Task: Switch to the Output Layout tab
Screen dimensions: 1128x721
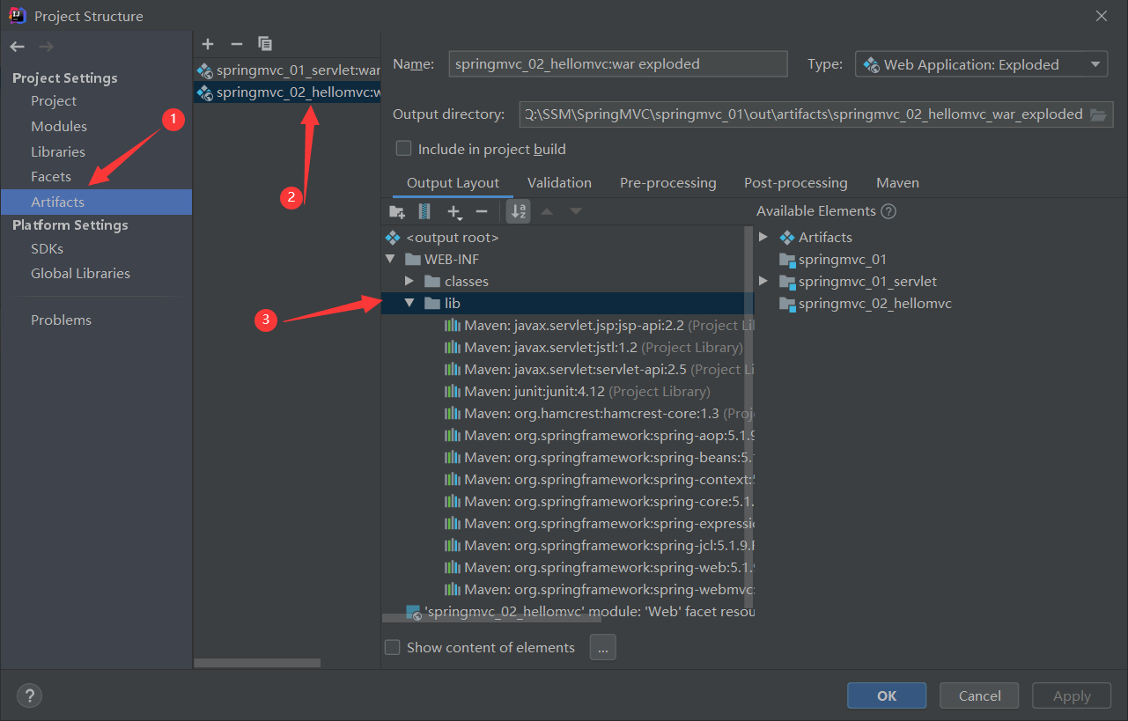Action: (453, 183)
